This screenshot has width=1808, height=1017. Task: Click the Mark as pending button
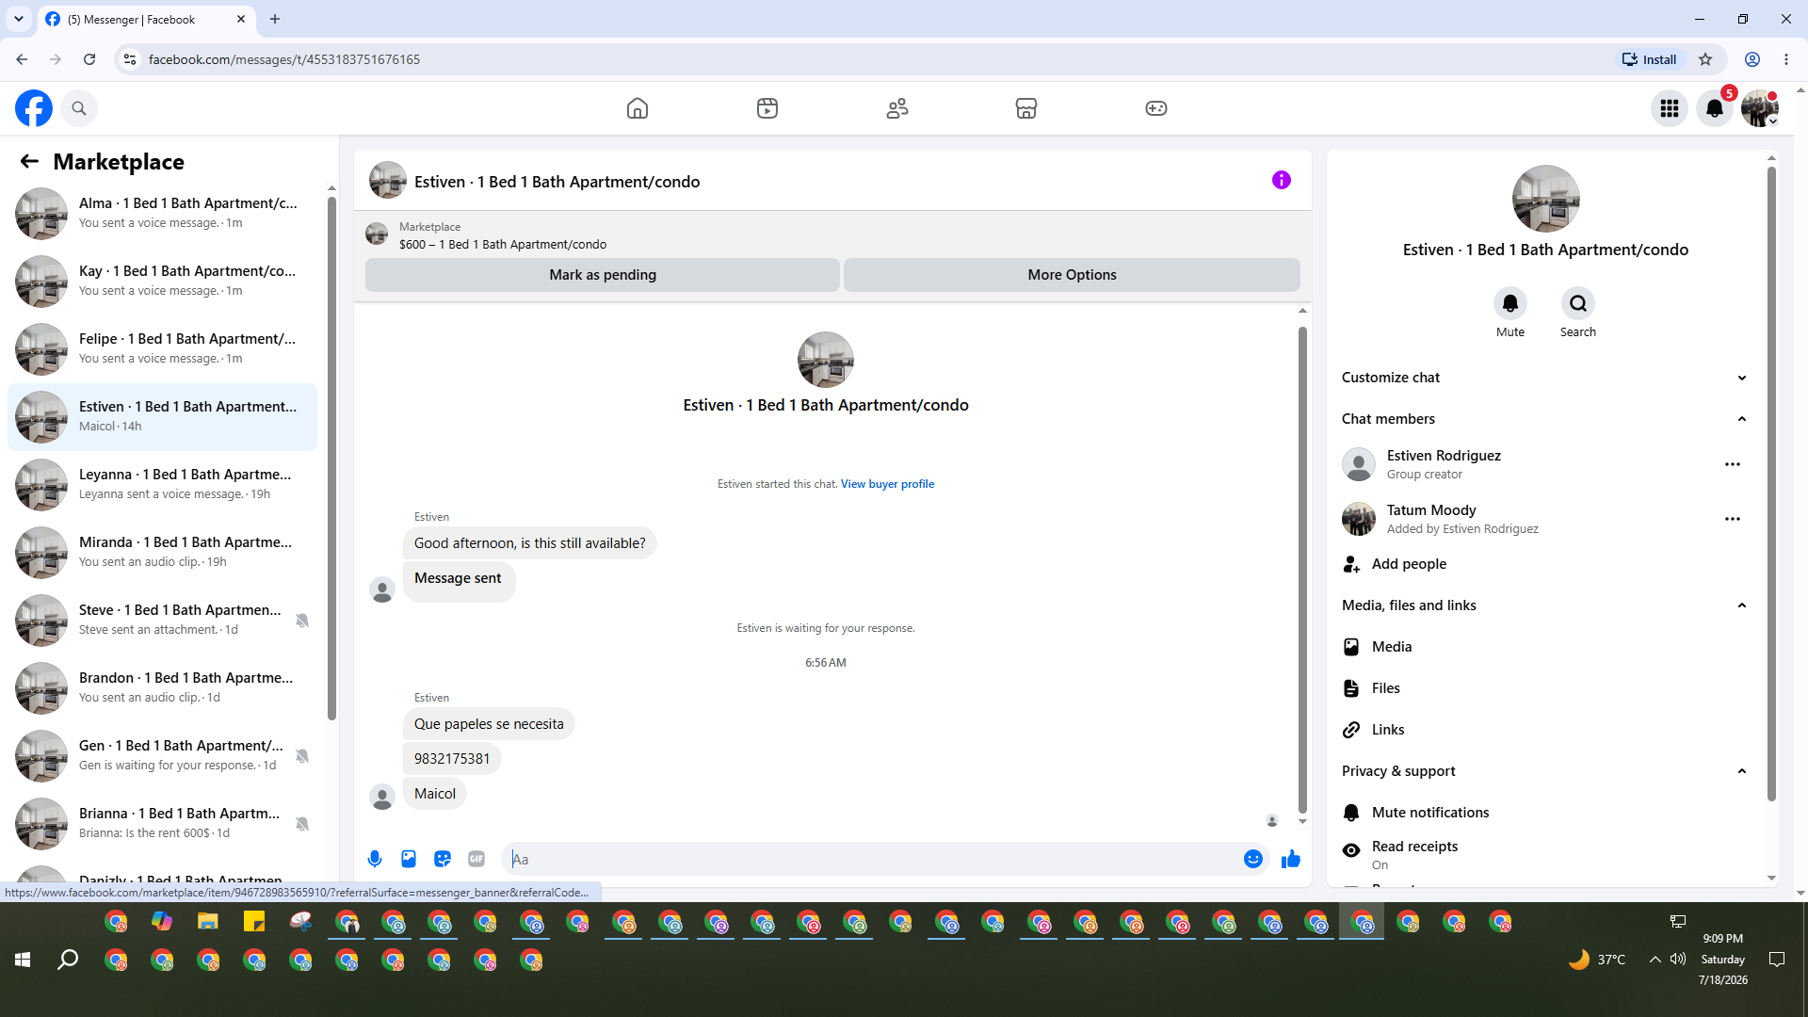coord(603,275)
